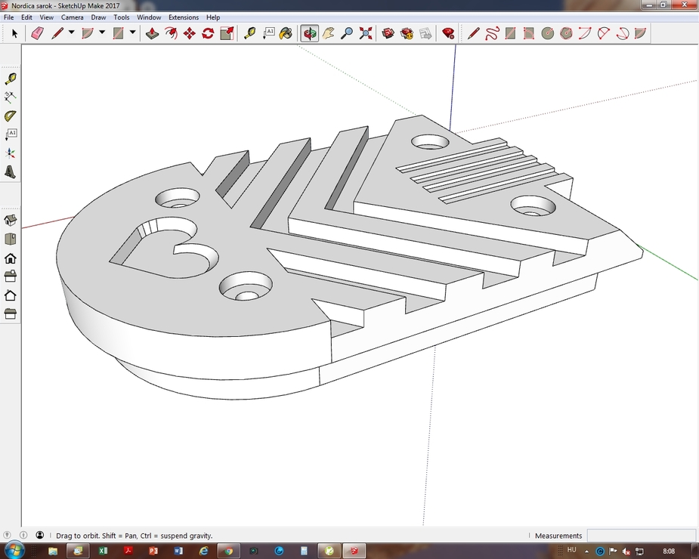Open the Camera menu

(x=73, y=17)
